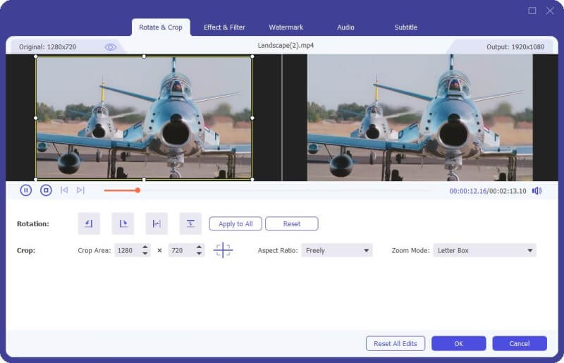Skip to next frame
Image resolution: width=564 pixels, height=363 pixels.
point(80,190)
